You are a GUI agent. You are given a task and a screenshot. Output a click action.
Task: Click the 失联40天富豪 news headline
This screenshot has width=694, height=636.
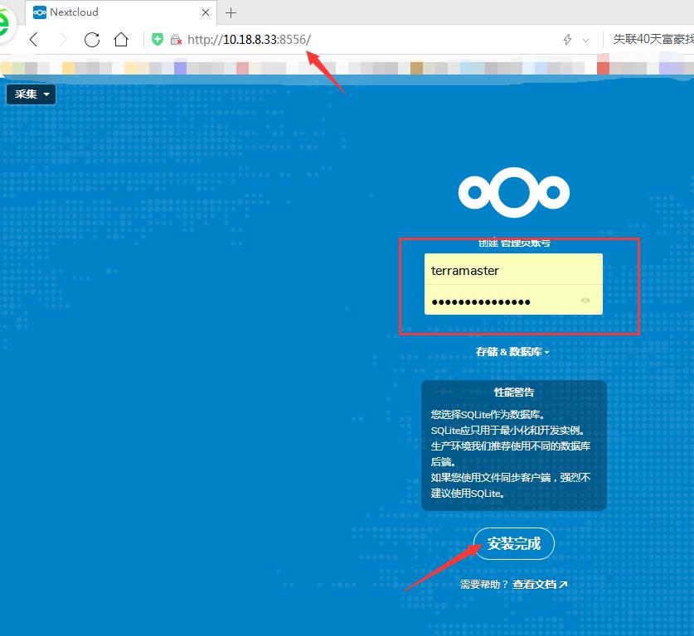click(x=653, y=39)
